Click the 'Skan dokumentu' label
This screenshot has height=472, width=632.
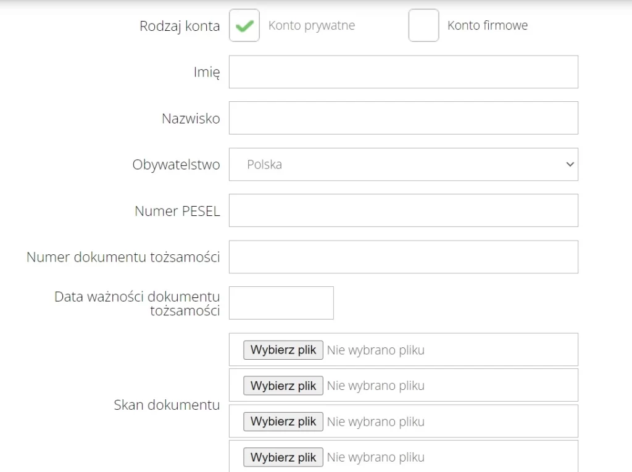click(x=167, y=405)
